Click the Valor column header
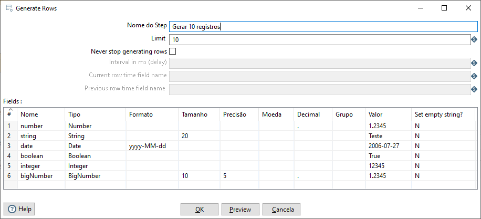This screenshot has height=219, width=481. [389, 114]
